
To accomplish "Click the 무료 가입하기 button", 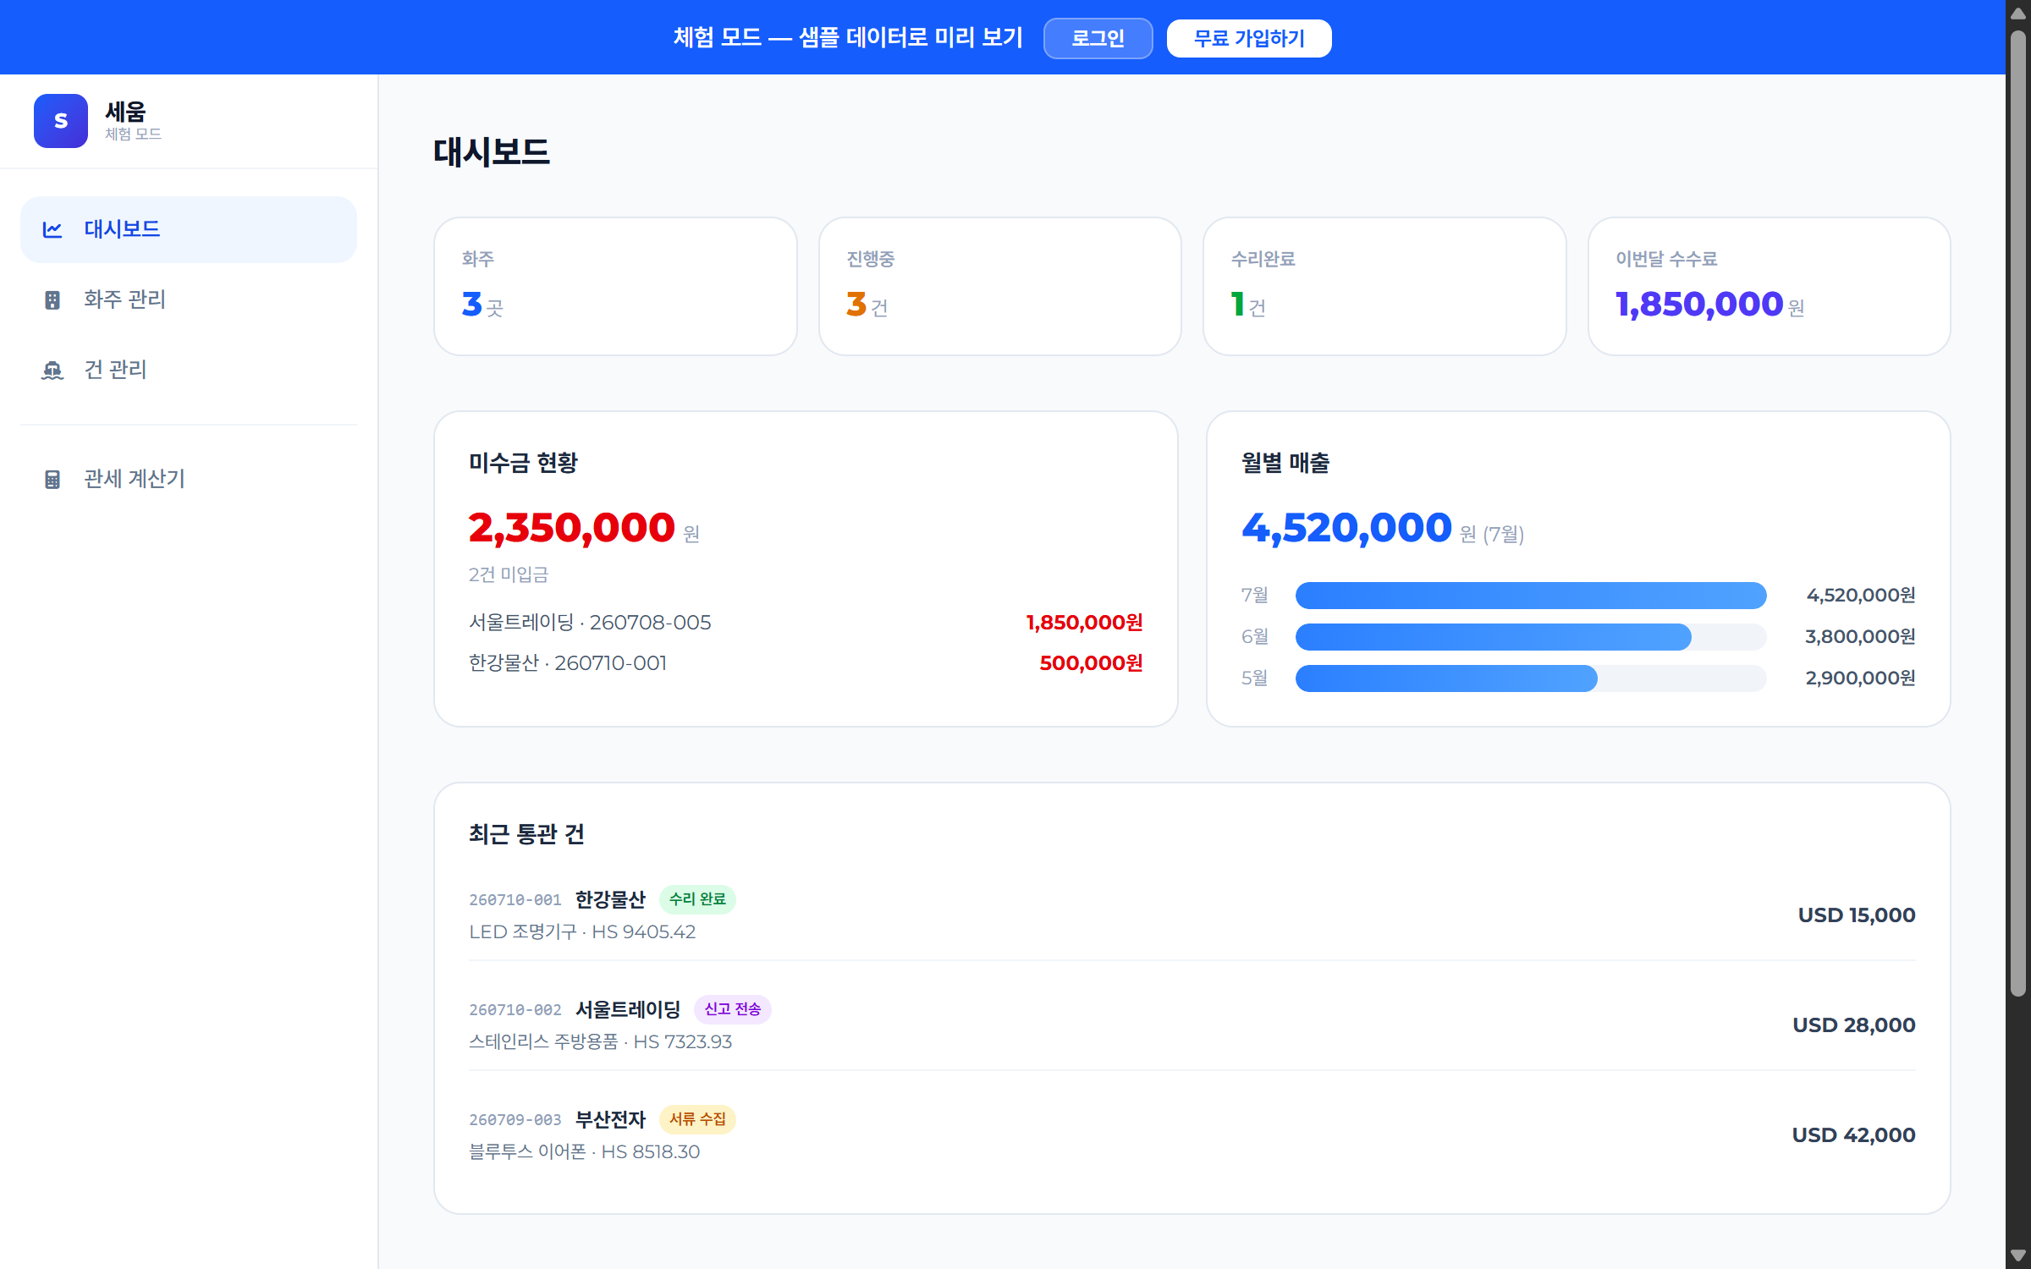I will point(1249,38).
